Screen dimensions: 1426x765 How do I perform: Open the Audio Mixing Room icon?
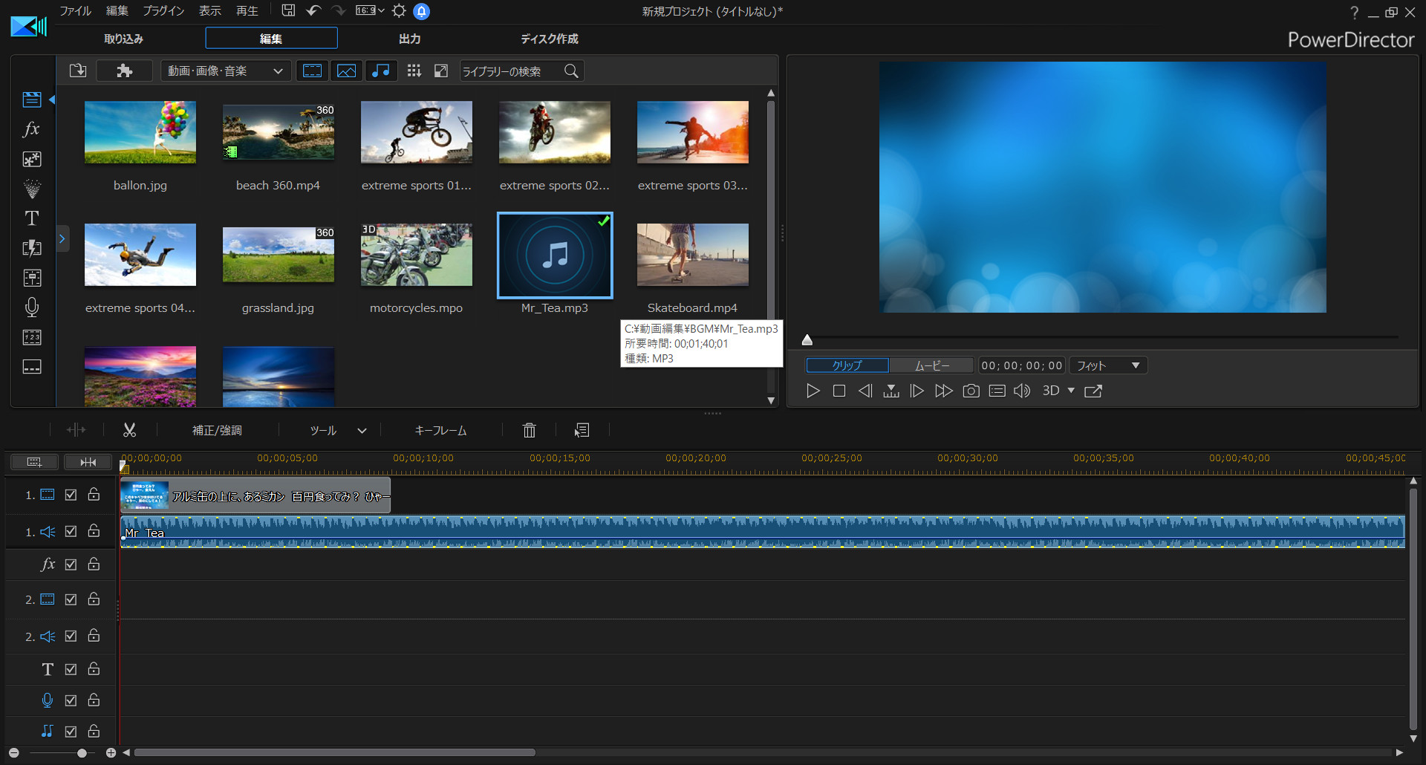point(32,278)
